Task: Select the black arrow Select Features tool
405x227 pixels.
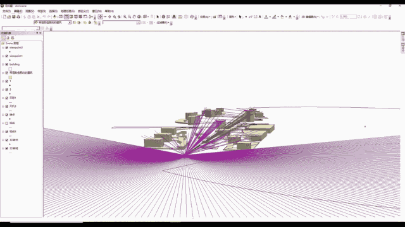Action: (x=158, y=17)
